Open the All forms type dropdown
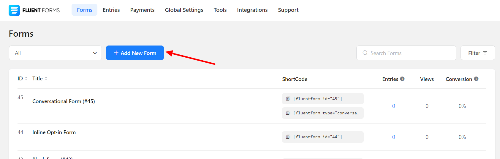Viewport: 500px width, 159px height. click(x=55, y=53)
